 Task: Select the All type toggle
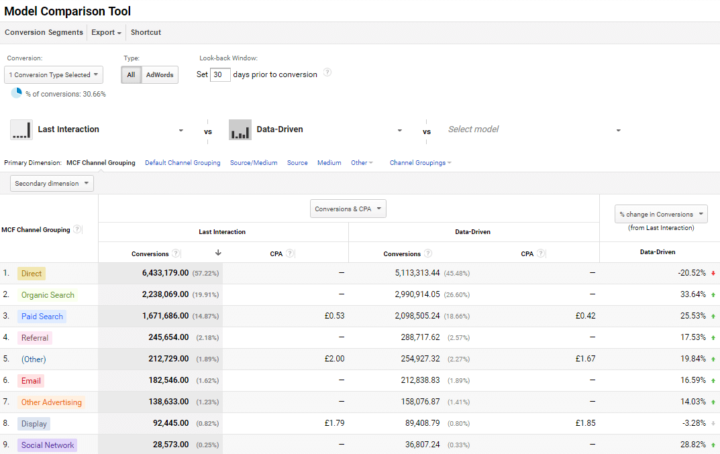(131, 75)
